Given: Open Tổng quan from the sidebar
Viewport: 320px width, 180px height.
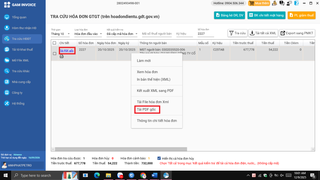Looking at the screenshot, I should [19, 17].
